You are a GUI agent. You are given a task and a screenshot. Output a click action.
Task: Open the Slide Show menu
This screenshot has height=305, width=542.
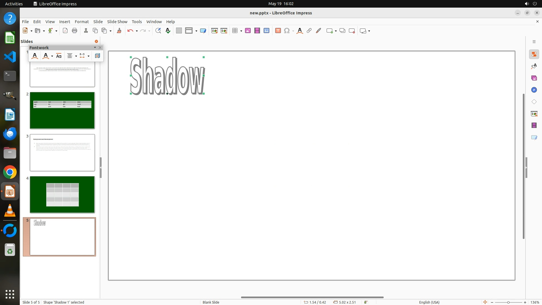pos(117,22)
